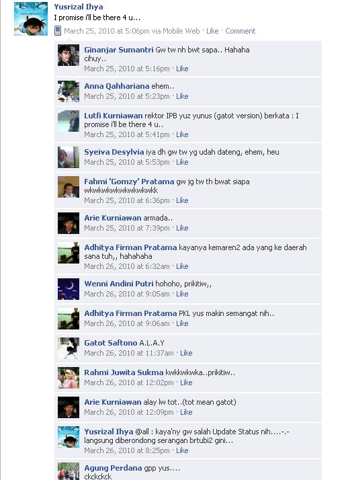The width and height of the screenshot is (344, 480).
Task: Click Yusrizal Ihya's Conan profile picture at top
Action: point(31,19)
